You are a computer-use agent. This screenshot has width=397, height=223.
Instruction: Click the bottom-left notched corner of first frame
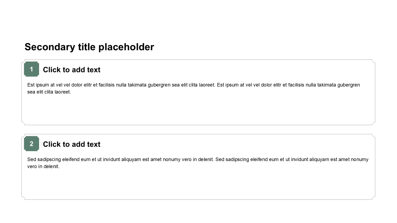pos(23,123)
